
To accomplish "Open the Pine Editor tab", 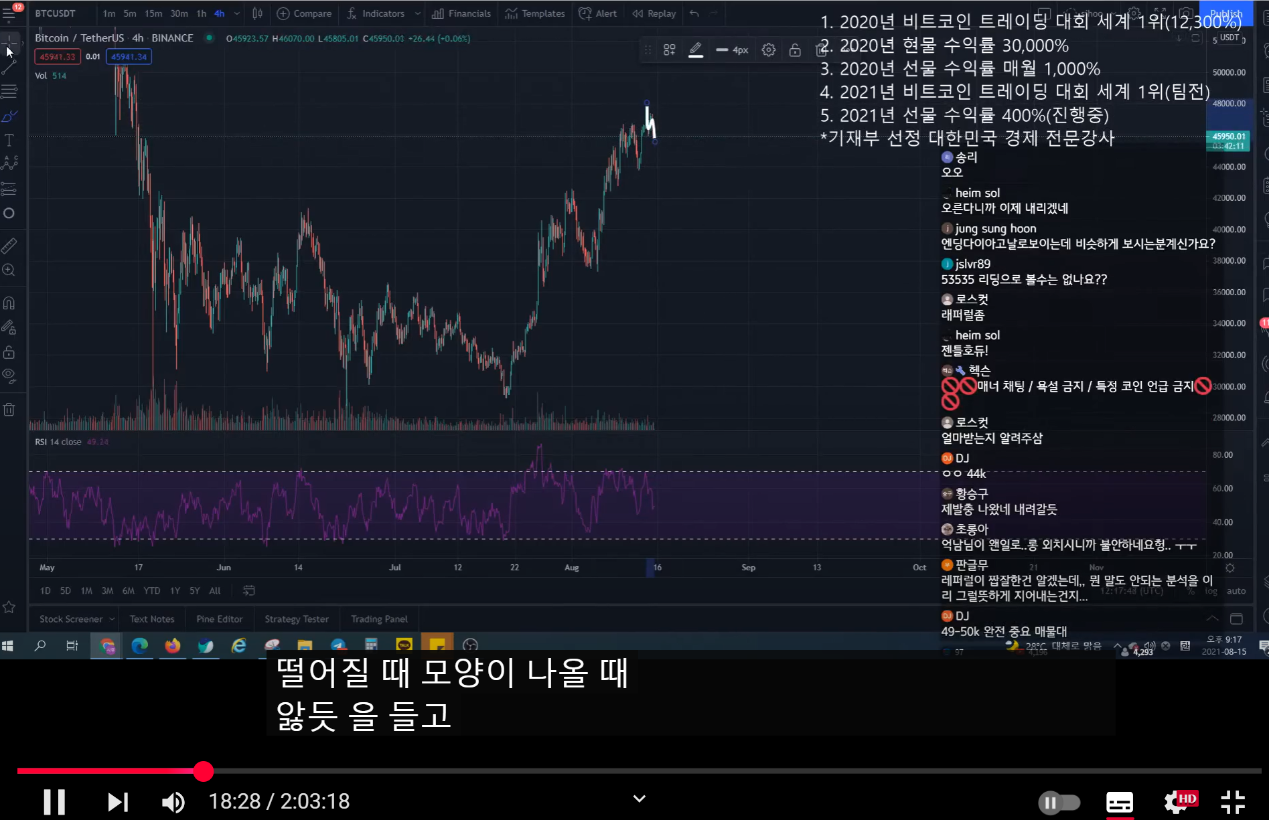I will [220, 619].
